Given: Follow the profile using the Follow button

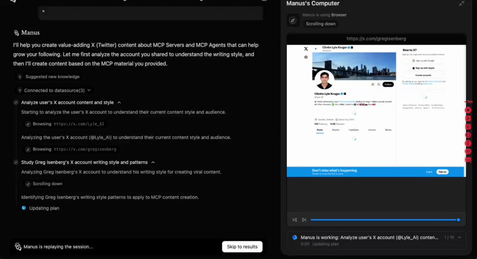Looking at the screenshot, I should (x=388, y=84).
